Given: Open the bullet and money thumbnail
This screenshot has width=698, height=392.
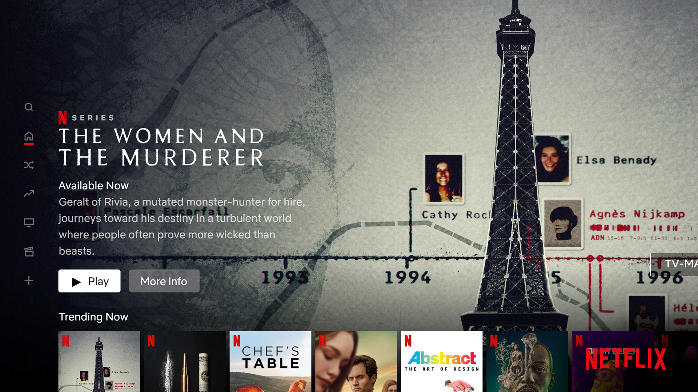Looking at the screenshot, I should (185, 362).
